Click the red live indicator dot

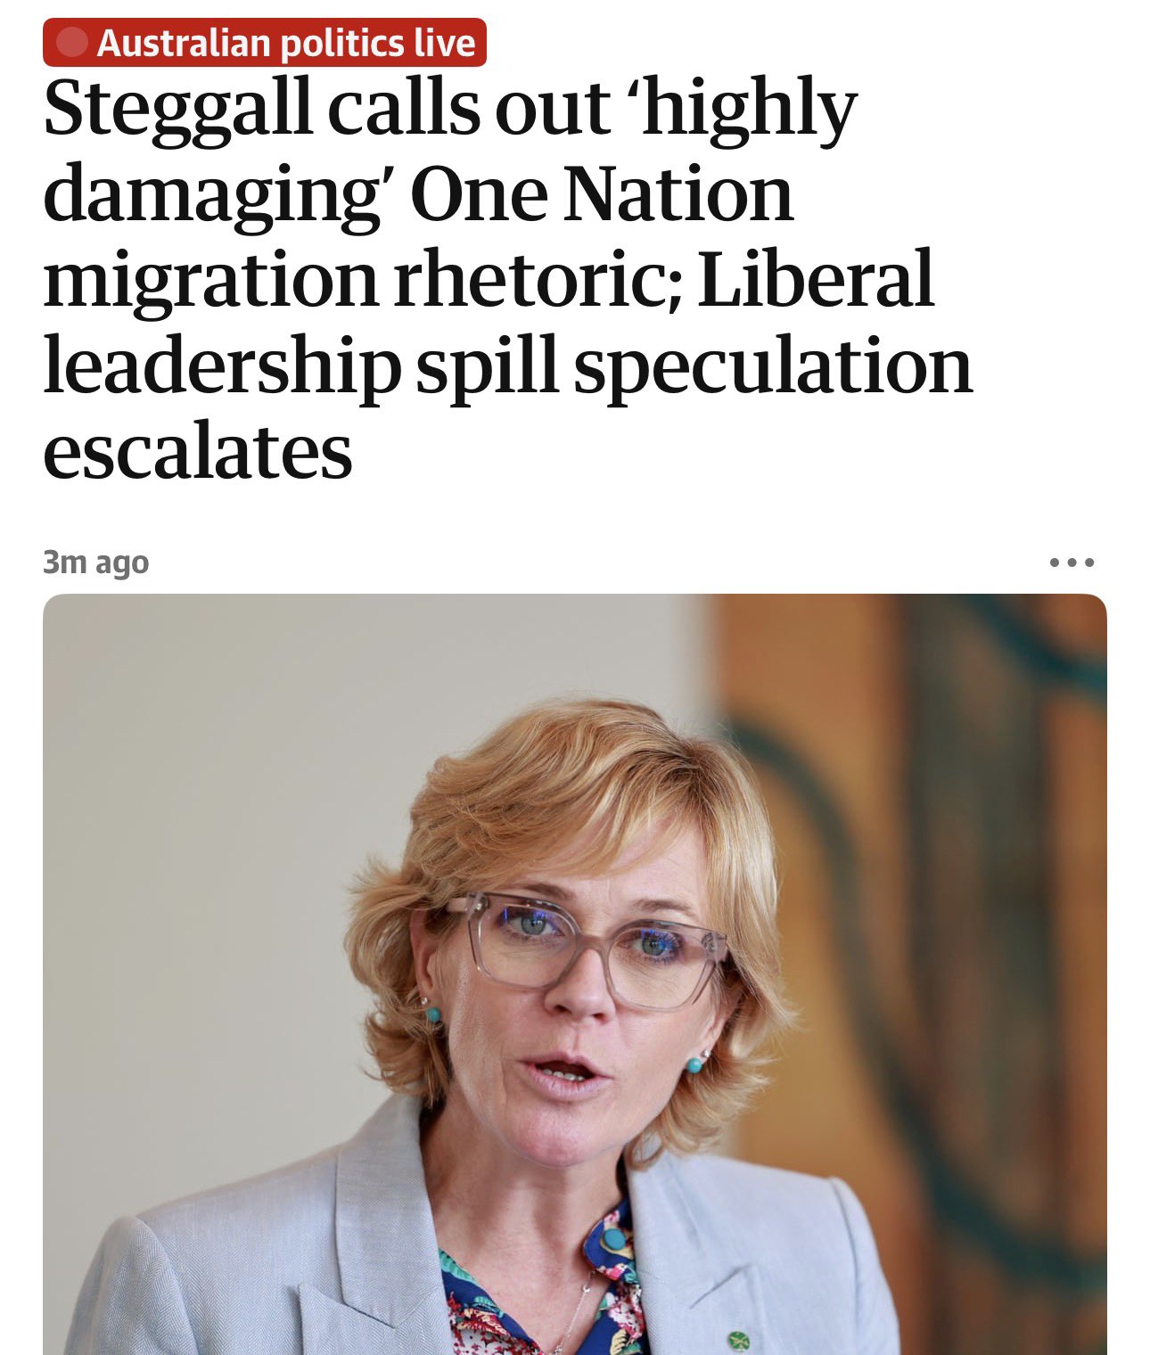click(72, 43)
